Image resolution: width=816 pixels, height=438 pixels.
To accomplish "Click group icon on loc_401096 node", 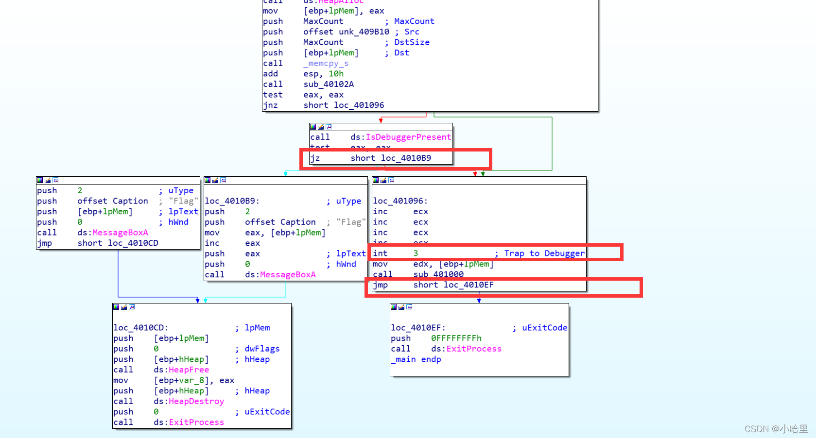I will click(391, 180).
